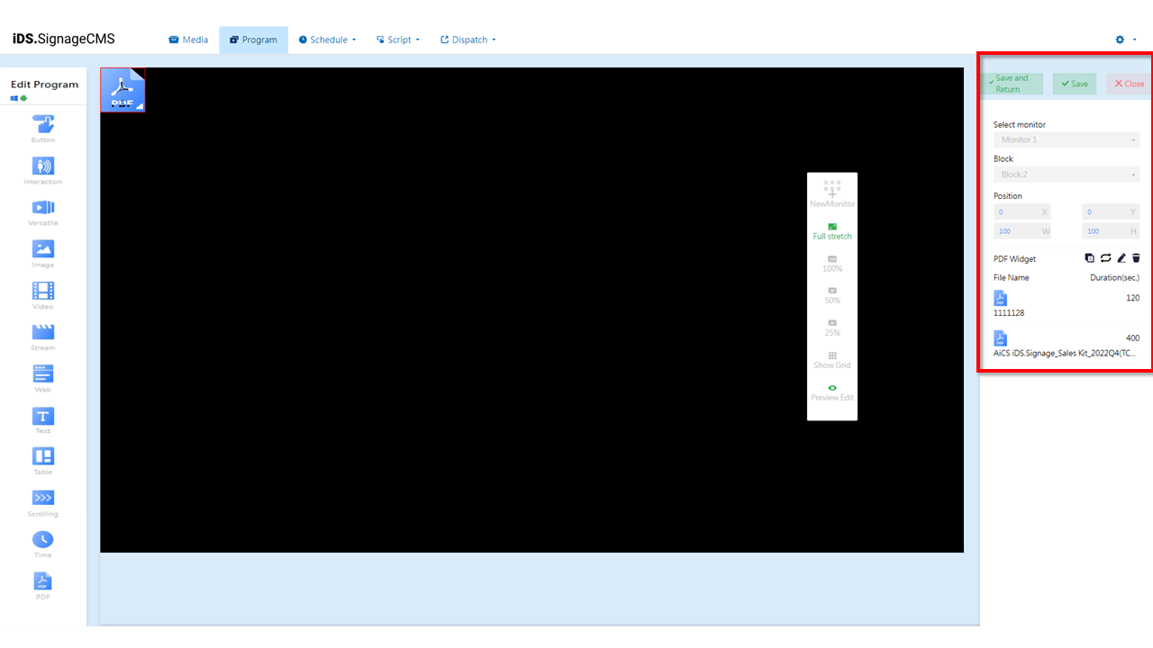The height and width of the screenshot is (648, 1153).
Task: Edit the PDF Widget with the pencil icon
Action: 1121,258
